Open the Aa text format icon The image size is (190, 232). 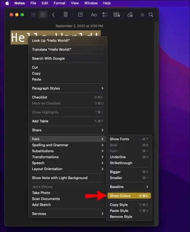(94, 15)
